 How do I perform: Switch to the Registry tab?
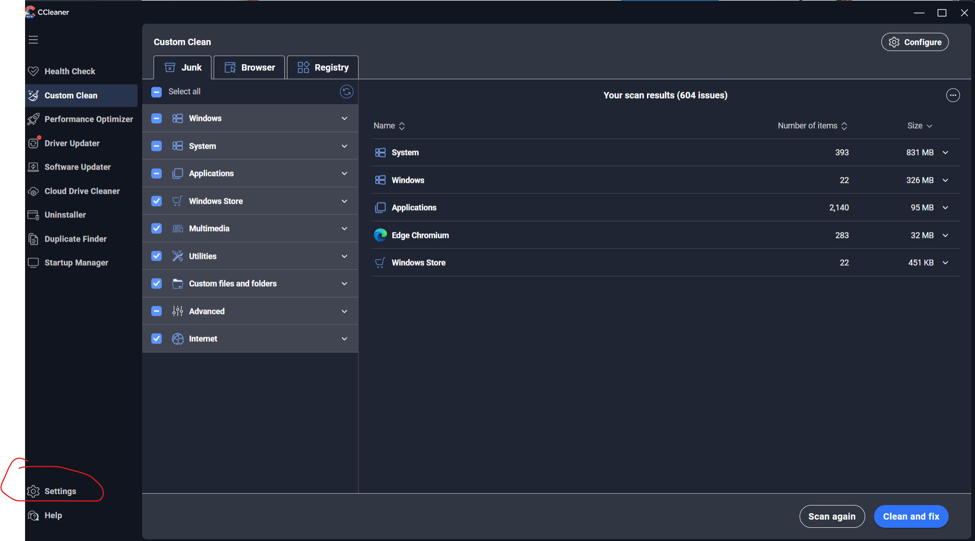(x=323, y=67)
